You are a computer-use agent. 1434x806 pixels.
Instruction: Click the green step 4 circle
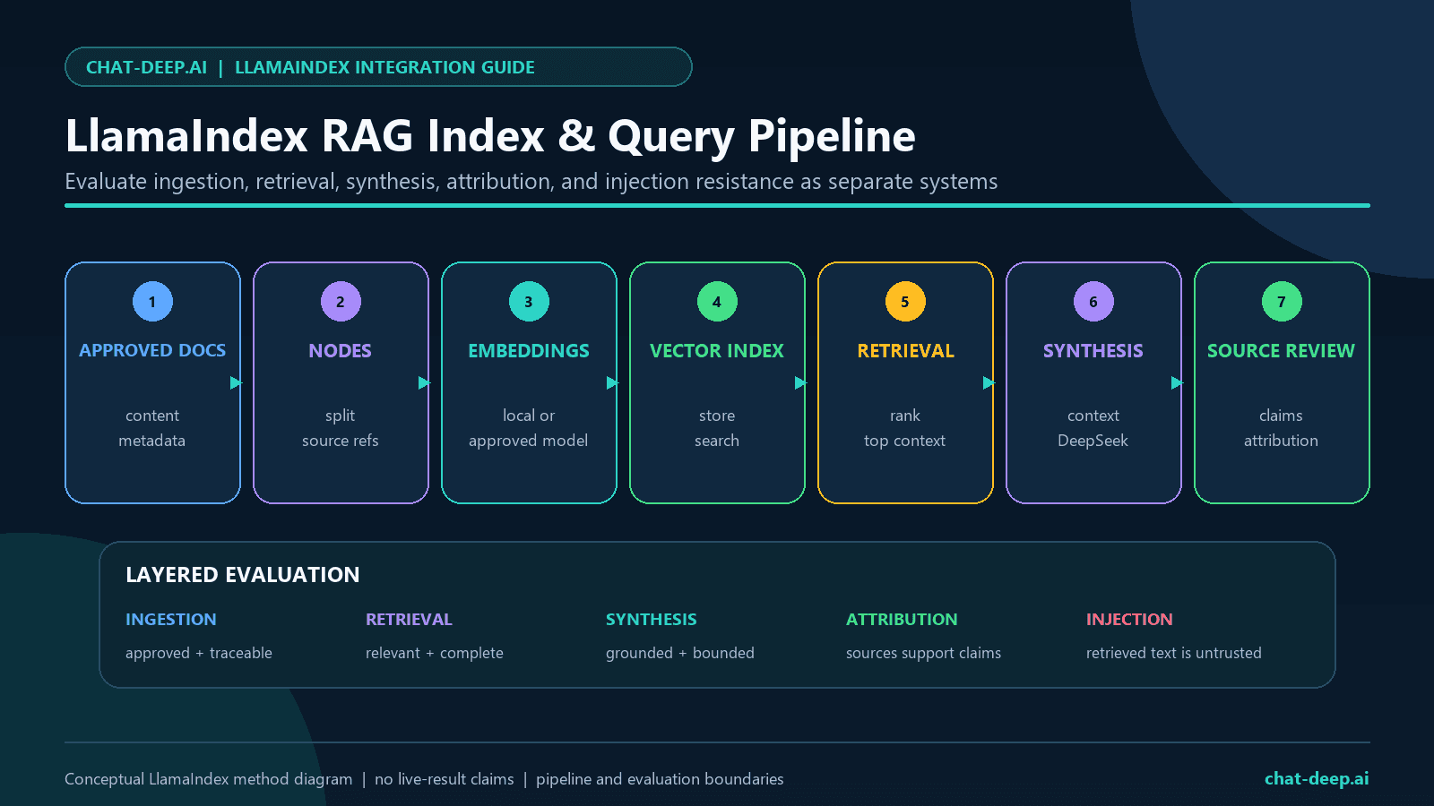tap(717, 302)
